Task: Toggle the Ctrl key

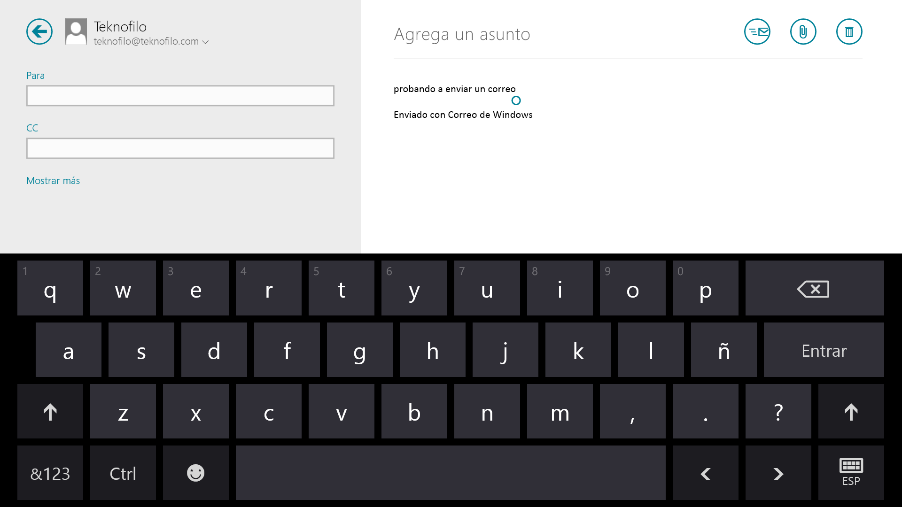Action: (123, 473)
